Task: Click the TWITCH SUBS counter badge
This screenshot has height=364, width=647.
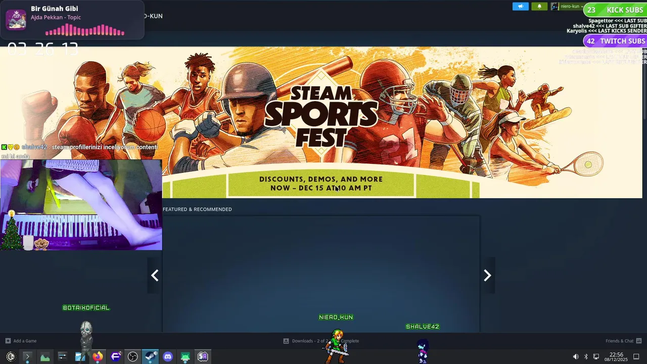Action: click(x=615, y=41)
